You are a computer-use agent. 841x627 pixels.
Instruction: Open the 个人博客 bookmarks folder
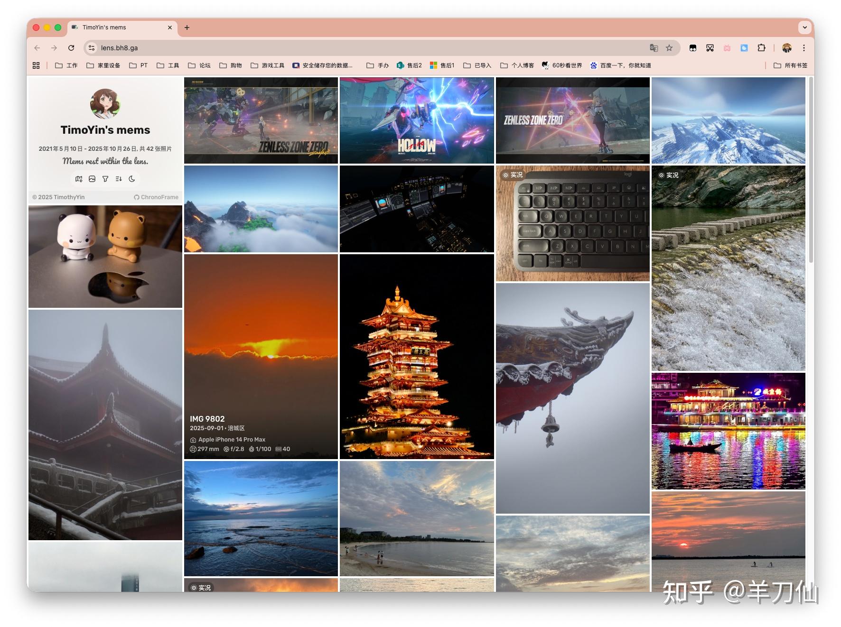click(x=517, y=65)
